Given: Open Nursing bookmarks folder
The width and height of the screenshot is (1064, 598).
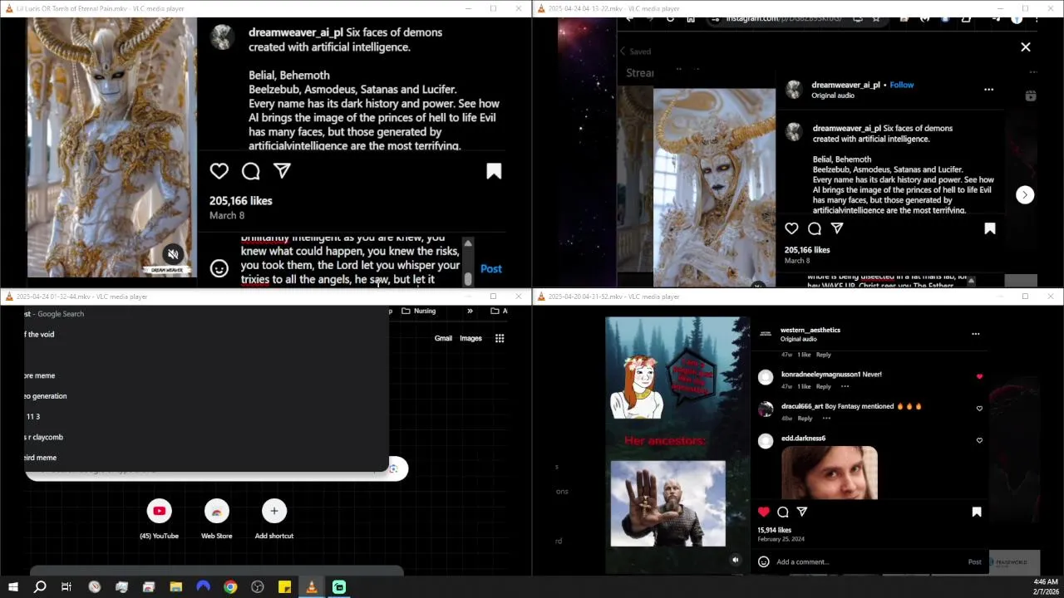Looking at the screenshot, I should pos(419,311).
